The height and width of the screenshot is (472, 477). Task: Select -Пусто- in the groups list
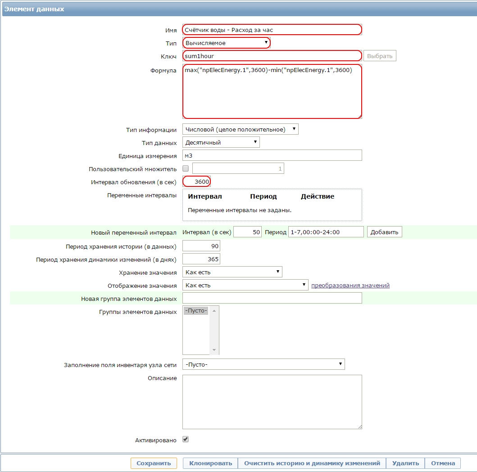pos(196,310)
